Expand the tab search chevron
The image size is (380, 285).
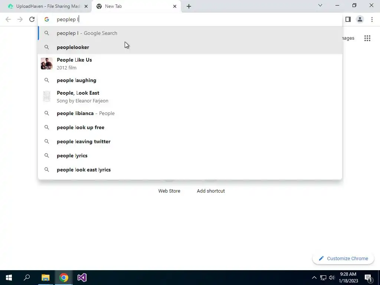tap(320, 5)
